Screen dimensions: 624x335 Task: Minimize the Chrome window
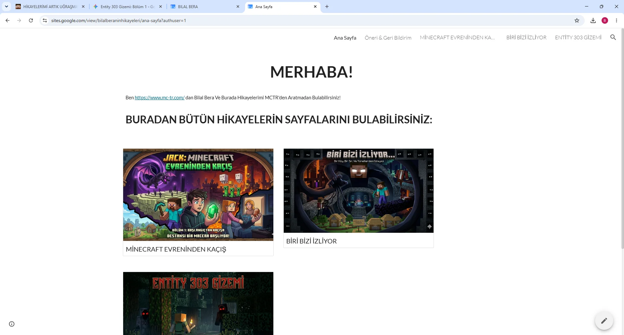pos(587,6)
